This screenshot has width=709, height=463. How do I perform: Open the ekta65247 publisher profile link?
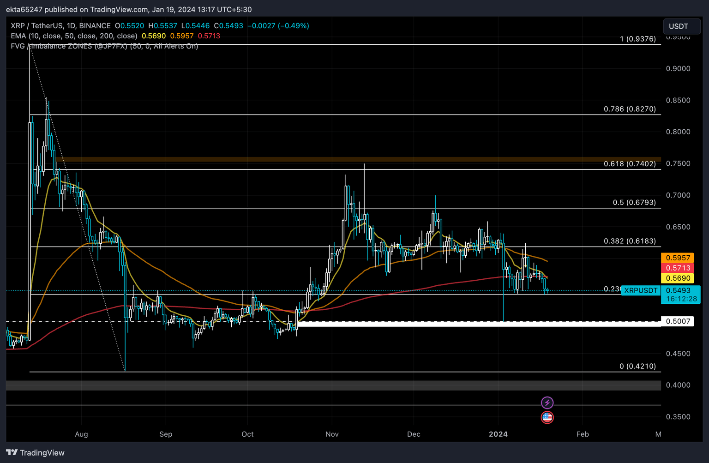[21, 9]
